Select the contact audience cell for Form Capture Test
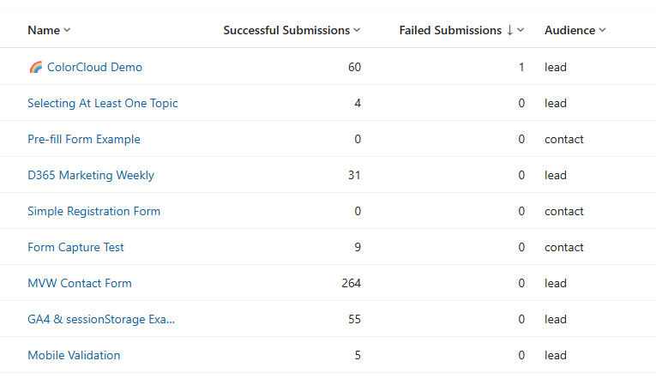Screen dimensions: 656x385 pyautogui.click(x=563, y=247)
